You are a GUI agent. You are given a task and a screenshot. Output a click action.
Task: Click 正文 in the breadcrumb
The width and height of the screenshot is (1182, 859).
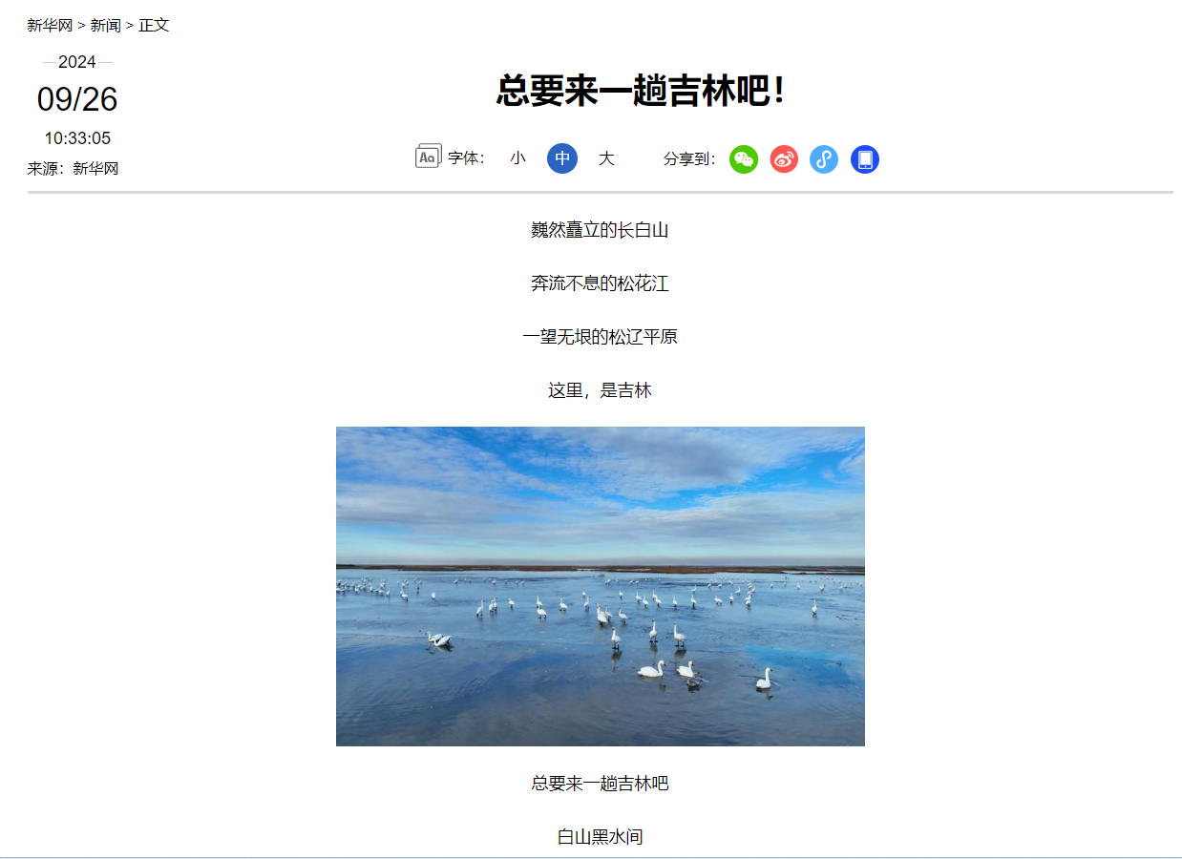click(154, 25)
